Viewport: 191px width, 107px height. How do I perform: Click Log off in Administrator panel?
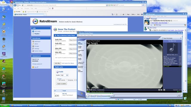click(x=36, y=67)
